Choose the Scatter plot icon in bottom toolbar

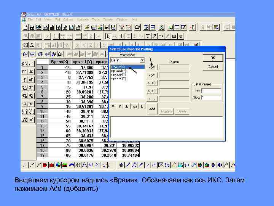point(32,165)
